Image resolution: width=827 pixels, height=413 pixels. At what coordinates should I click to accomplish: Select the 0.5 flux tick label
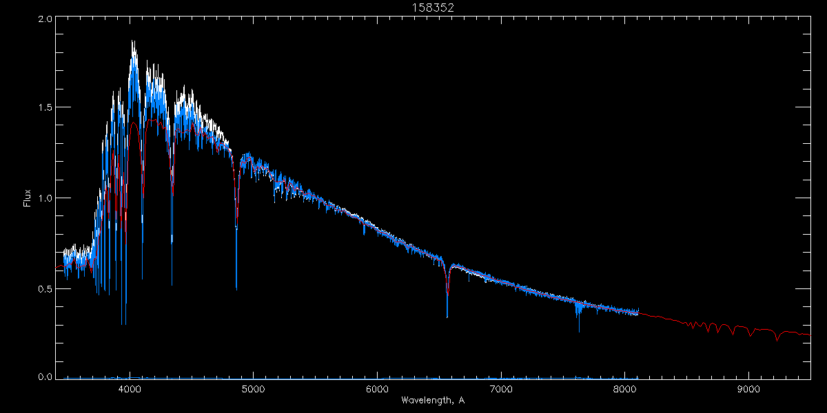pyautogui.click(x=45, y=288)
